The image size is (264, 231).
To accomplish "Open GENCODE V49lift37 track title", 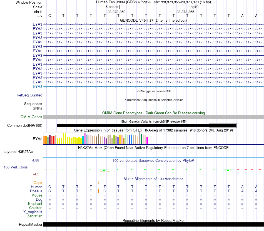I will (153, 20).
